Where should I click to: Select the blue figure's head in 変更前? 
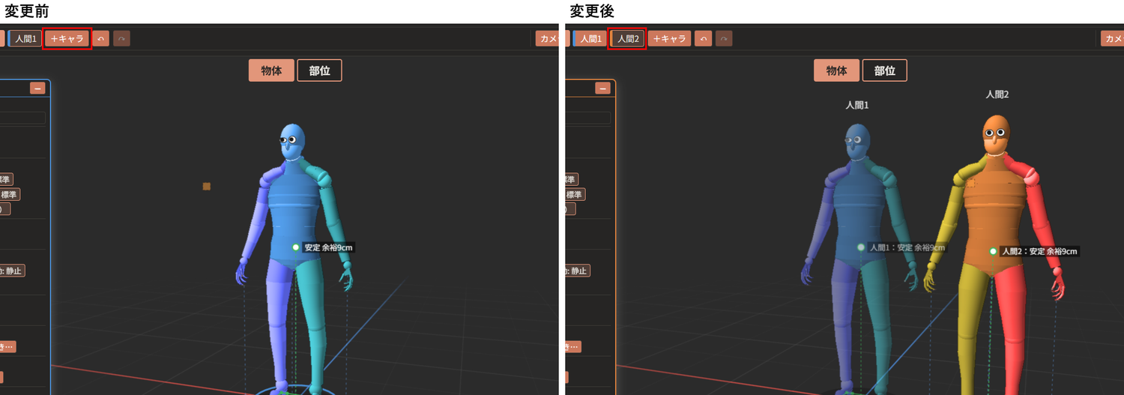pyautogui.click(x=293, y=142)
